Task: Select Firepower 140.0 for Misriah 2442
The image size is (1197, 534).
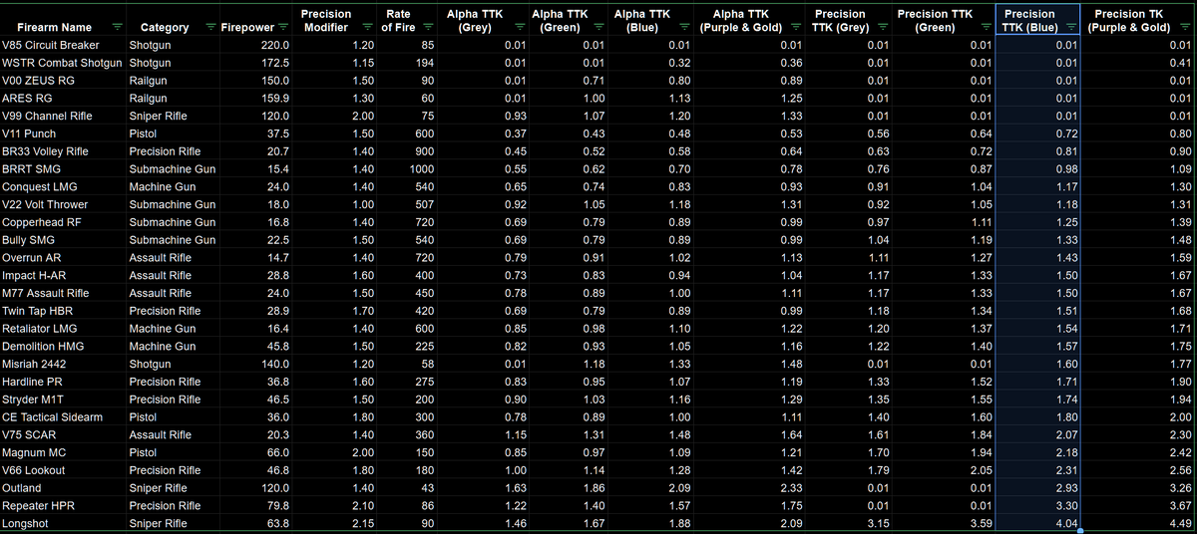Action: point(254,364)
